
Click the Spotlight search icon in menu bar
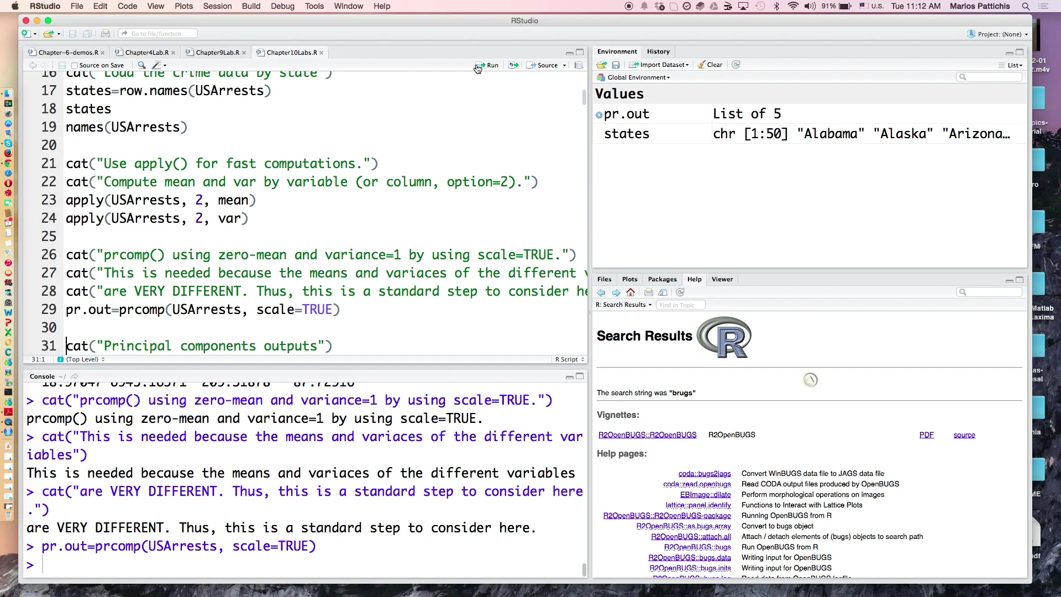pos(1026,6)
